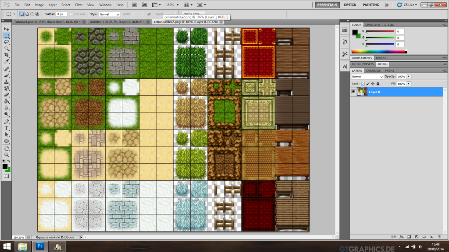This screenshot has height=252, width=449.
Task: Select the Magic Wand tool
Action: [6, 48]
